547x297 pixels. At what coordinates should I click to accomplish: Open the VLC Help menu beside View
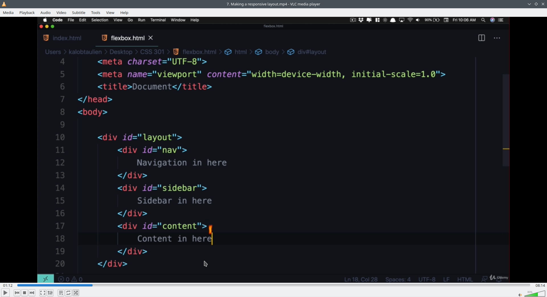pyautogui.click(x=124, y=13)
